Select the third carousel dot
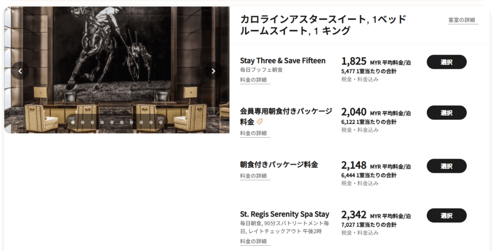 92,122
